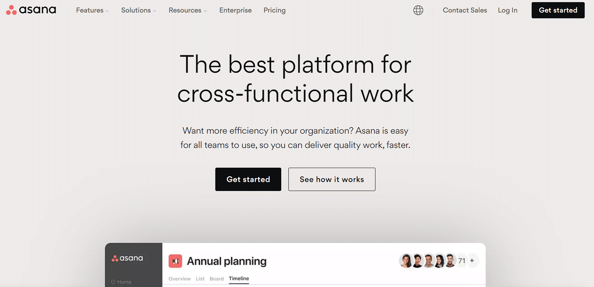594x287 pixels.
Task: Open the Log In link
Action: pyautogui.click(x=507, y=10)
